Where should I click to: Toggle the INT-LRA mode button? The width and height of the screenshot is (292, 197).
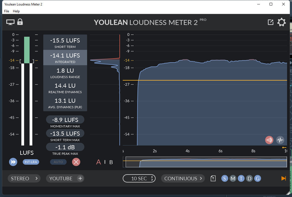[x=31, y=162]
